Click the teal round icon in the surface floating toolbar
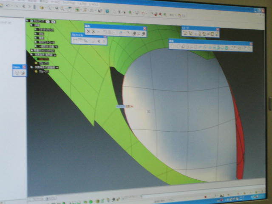272x204 pixels. [x=227, y=48]
